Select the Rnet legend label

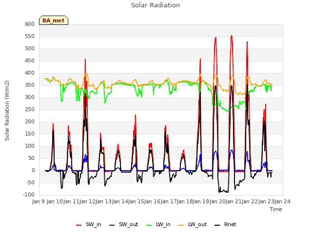pos(230,224)
